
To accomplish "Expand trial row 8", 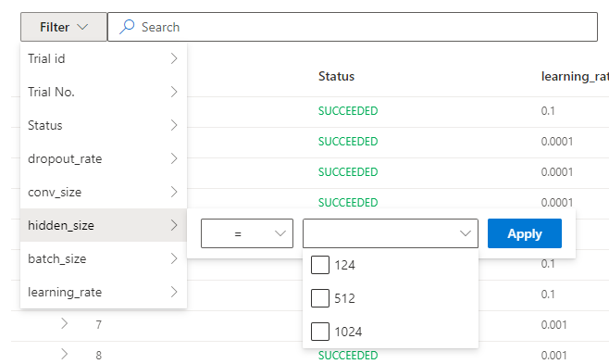I will [x=65, y=355].
